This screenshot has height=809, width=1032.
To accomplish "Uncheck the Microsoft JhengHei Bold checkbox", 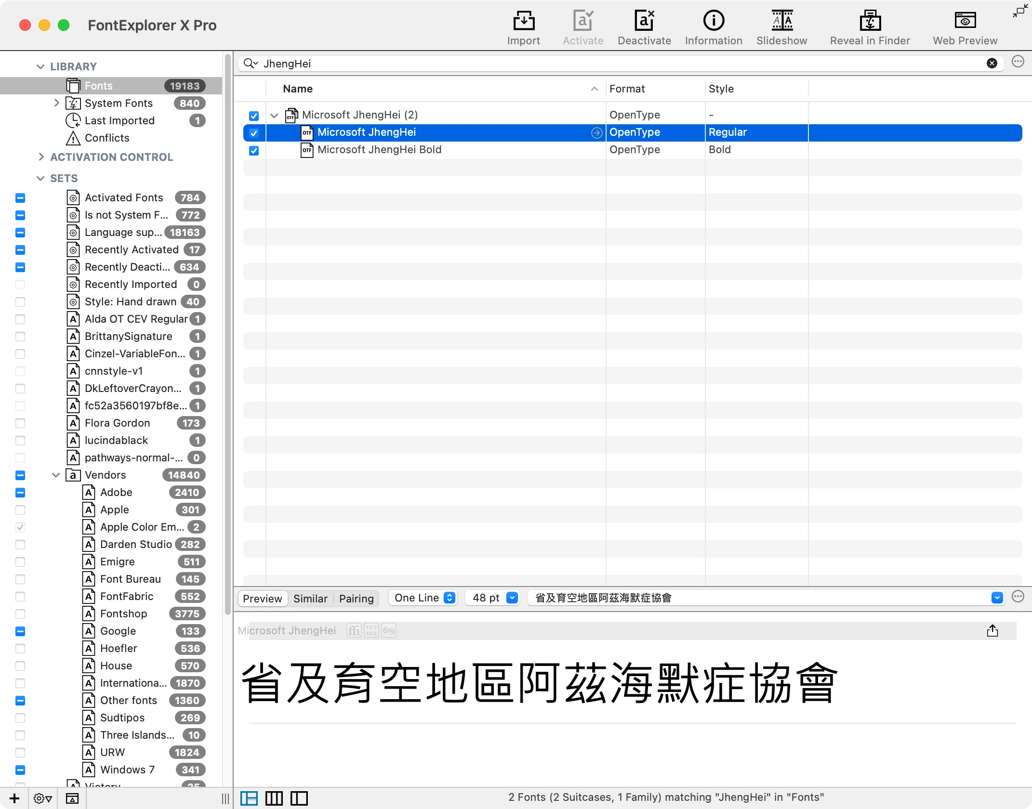I will click(x=254, y=150).
